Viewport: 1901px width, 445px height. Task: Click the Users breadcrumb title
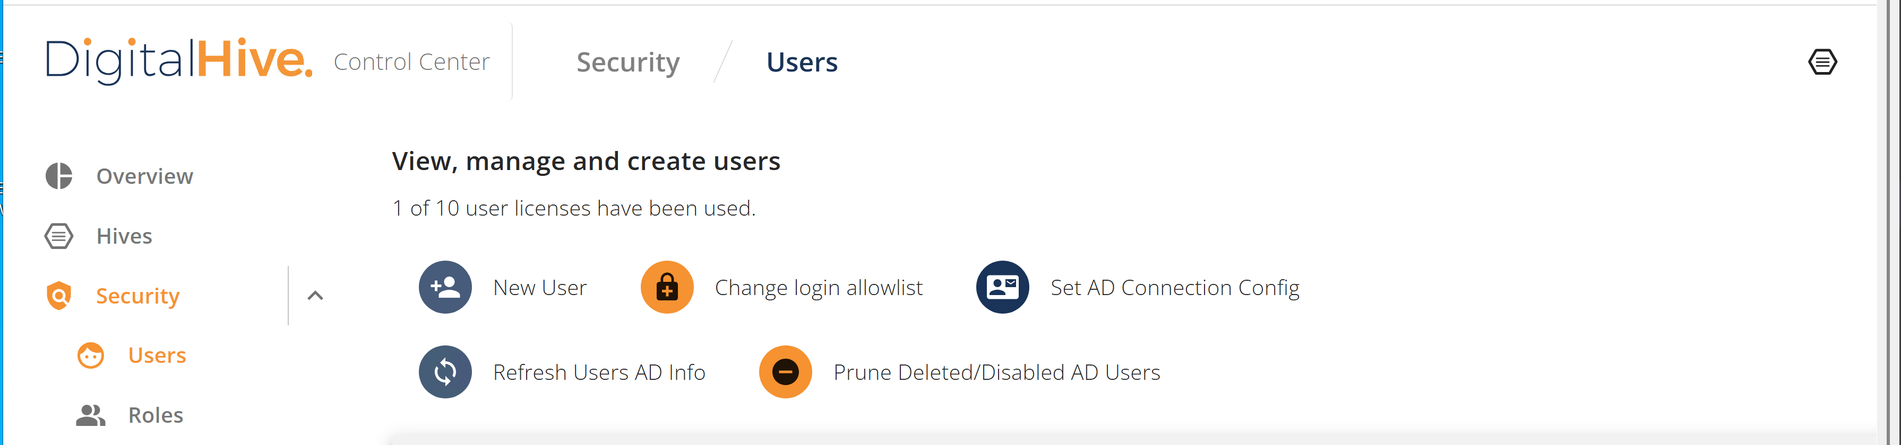coord(802,62)
